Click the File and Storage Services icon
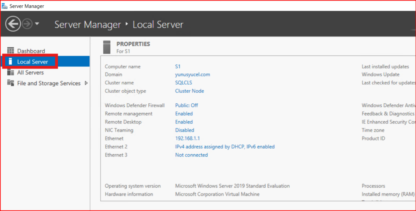This screenshot has width=416, height=211. (x=11, y=83)
